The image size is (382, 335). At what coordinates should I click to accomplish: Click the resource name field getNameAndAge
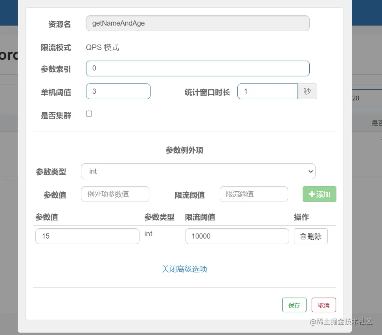point(198,23)
